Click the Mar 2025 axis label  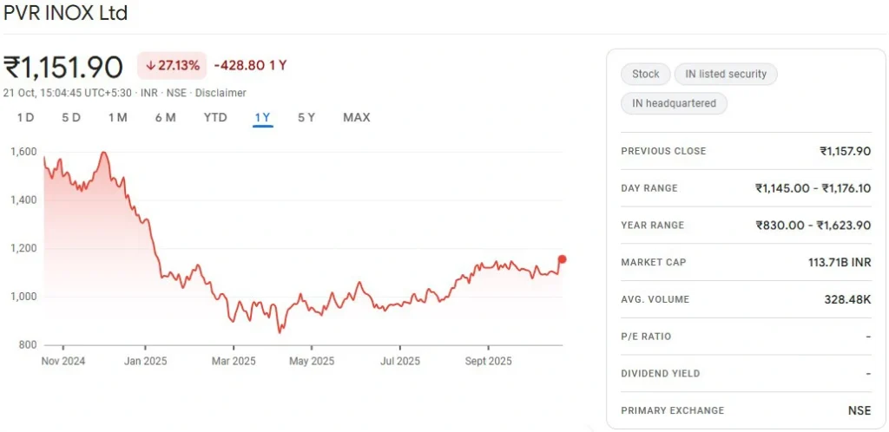233,361
